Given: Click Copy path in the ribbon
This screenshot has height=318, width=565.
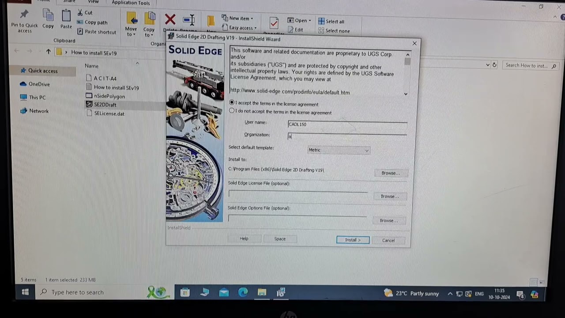Looking at the screenshot, I should pos(92,22).
